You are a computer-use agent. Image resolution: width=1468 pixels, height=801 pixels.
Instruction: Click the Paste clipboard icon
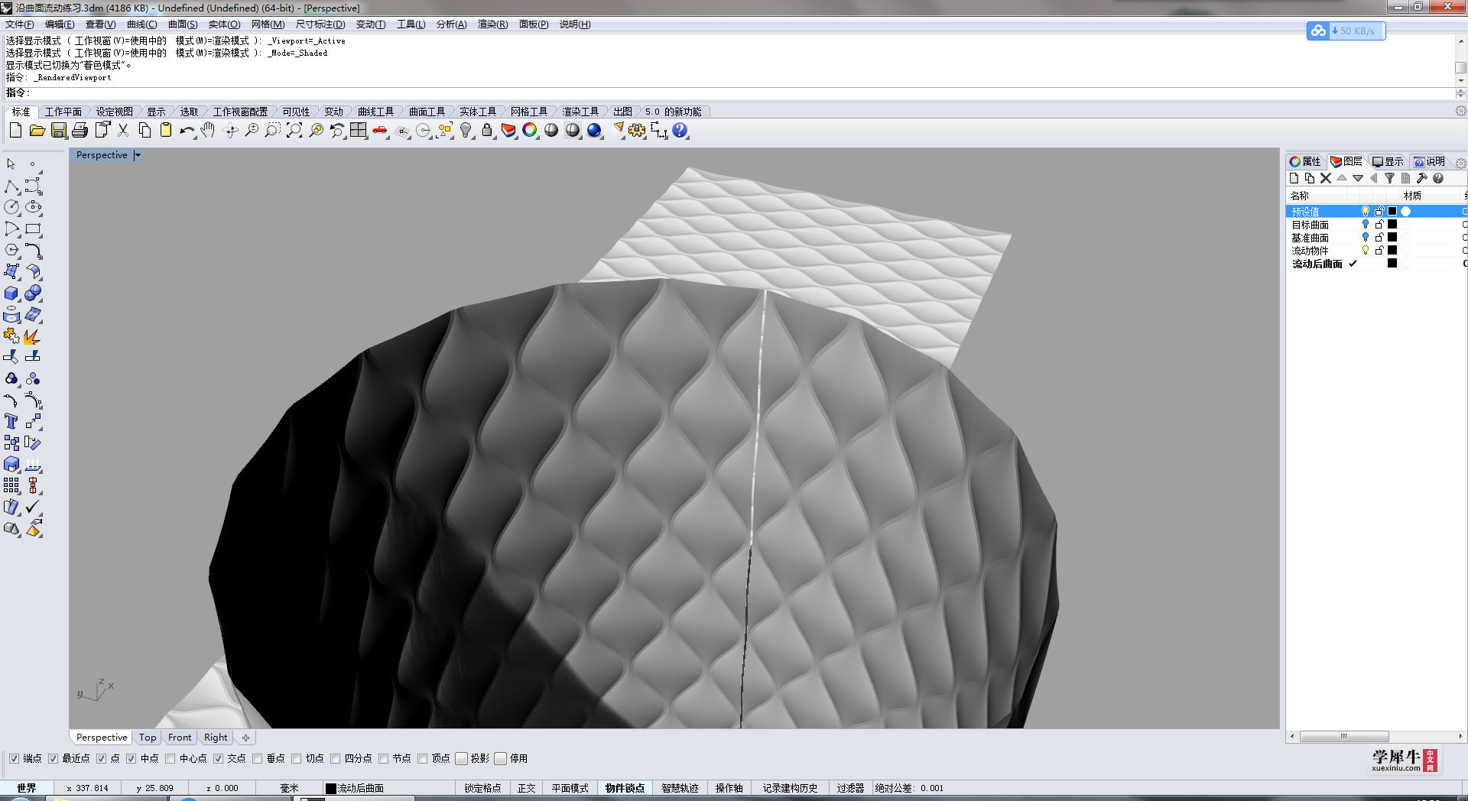coord(166,131)
